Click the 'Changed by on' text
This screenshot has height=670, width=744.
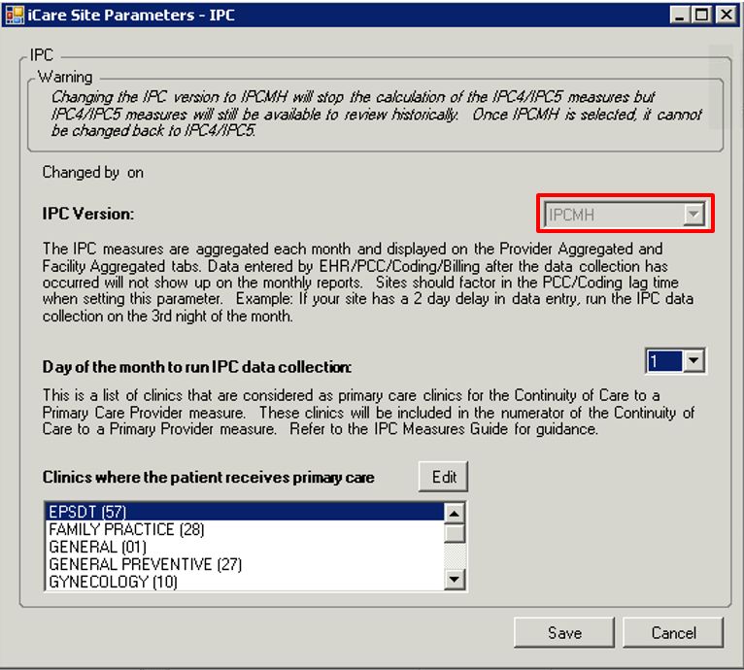point(92,172)
